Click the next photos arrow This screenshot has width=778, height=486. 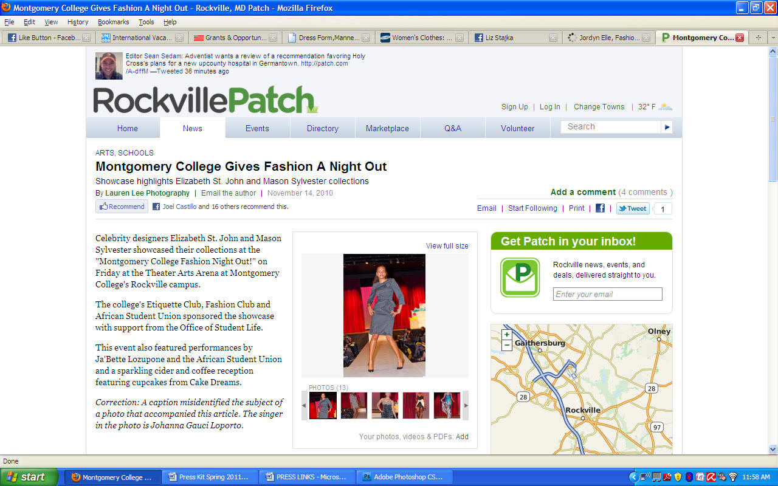pyautogui.click(x=466, y=405)
